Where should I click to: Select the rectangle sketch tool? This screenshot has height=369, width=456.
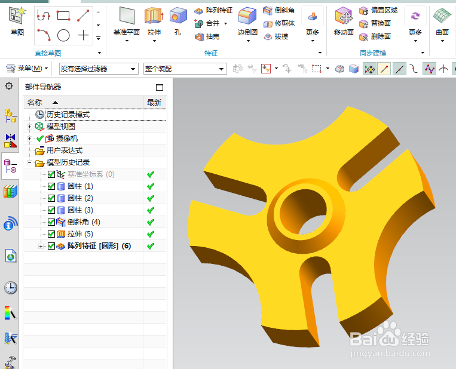[63, 16]
